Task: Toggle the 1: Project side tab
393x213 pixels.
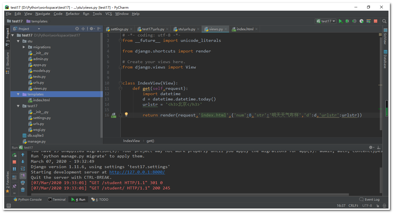Action: pyautogui.click(x=8, y=37)
